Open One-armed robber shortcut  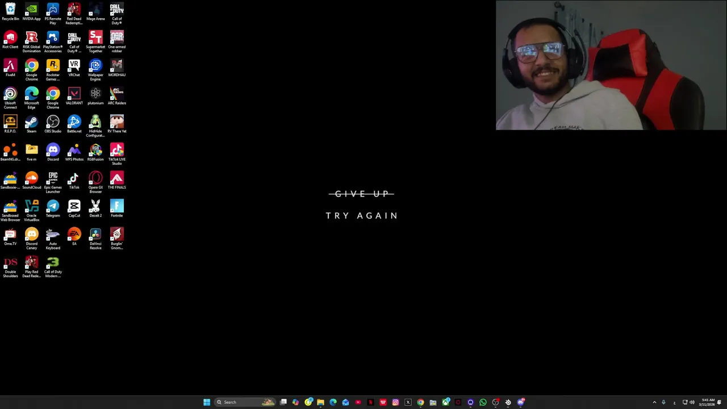[x=116, y=42]
